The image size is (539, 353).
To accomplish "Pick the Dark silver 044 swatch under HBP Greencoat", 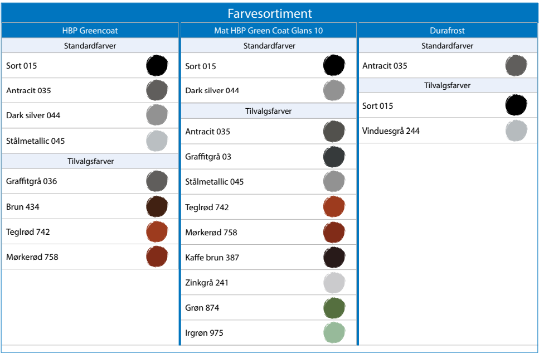I will point(157,115).
